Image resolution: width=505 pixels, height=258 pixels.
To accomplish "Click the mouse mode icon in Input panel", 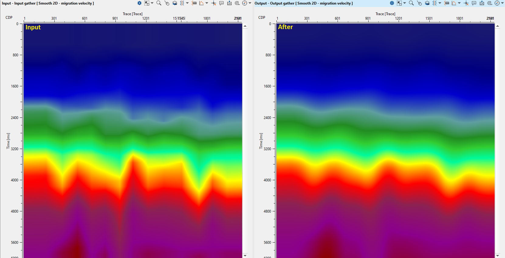I will coord(167,3).
